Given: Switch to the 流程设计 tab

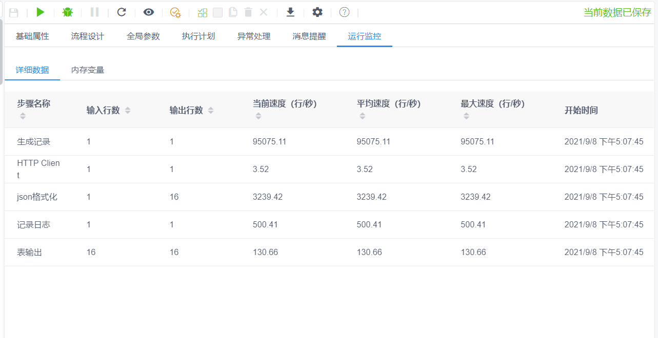Looking at the screenshot, I should [x=88, y=36].
